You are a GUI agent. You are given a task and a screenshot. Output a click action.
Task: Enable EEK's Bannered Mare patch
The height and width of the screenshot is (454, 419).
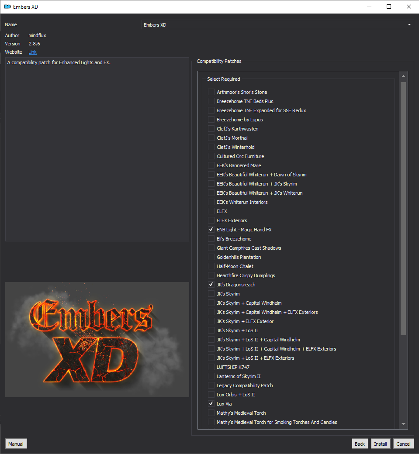211,165
